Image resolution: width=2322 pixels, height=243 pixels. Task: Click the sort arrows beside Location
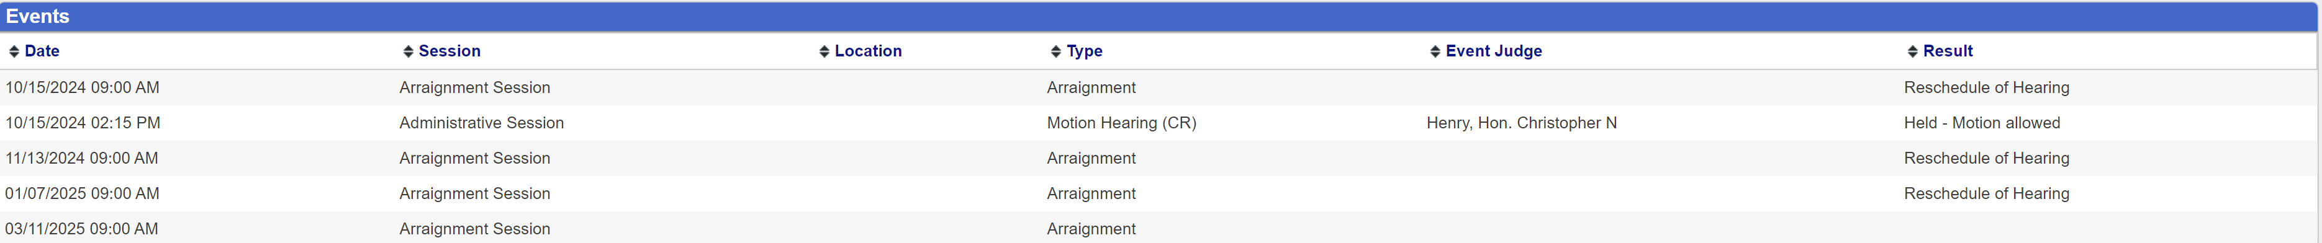tap(824, 52)
